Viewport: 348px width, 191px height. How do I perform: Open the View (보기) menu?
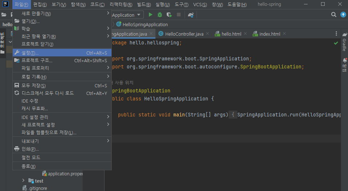coord(59,4)
